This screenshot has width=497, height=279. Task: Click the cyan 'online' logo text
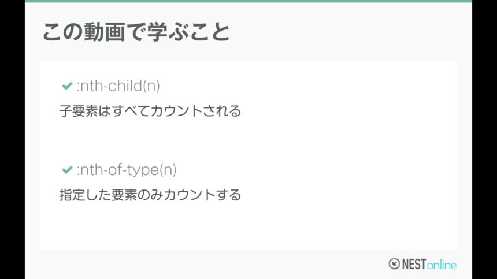coord(442,265)
